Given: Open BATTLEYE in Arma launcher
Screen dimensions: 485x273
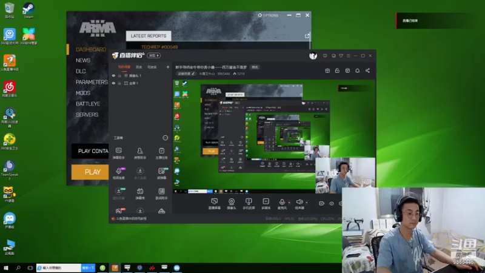Looking at the screenshot, I should [88, 104].
